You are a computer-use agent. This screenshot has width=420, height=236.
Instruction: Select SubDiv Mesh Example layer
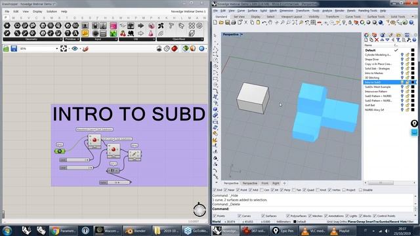click(x=378, y=87)
